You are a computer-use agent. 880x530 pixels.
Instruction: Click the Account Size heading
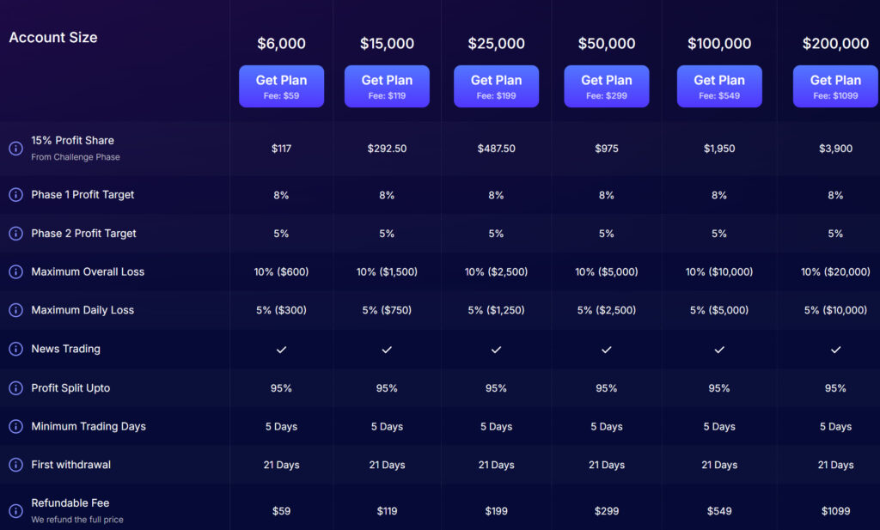(53, 38)
